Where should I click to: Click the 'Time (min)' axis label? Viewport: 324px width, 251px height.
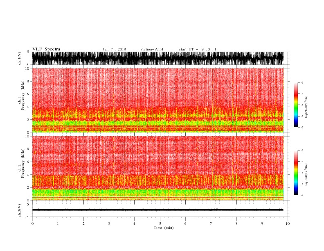(164, 228)
